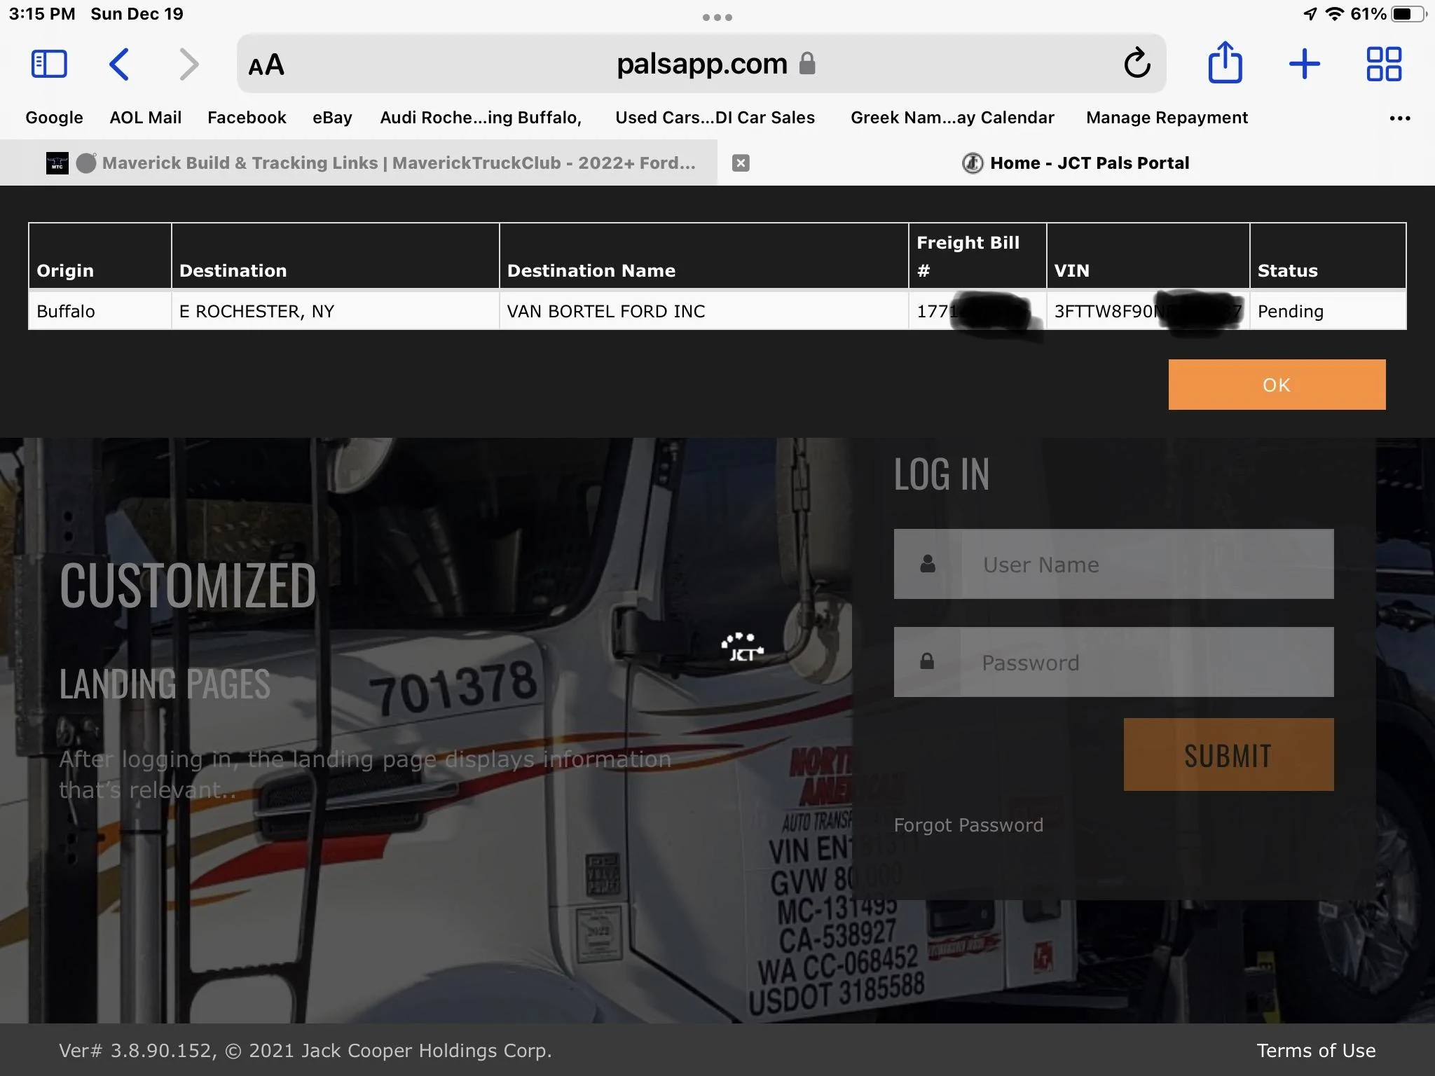
Task: Open the Facebook bookmark
Action: coord(247,118)
